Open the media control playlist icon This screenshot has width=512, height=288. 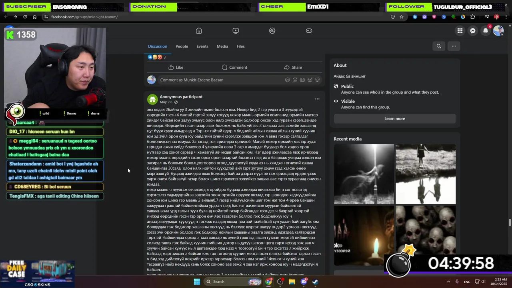click(487, 17)
